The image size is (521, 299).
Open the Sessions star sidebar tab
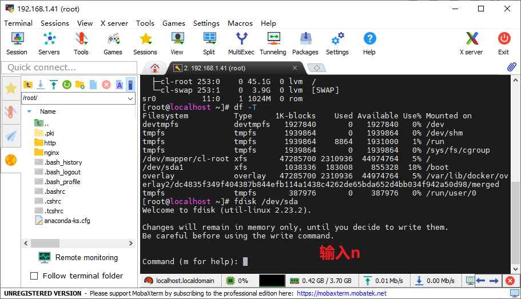point(11,89)
